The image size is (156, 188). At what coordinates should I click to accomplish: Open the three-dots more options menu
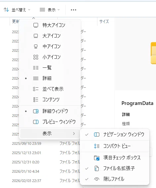[74, 10]
